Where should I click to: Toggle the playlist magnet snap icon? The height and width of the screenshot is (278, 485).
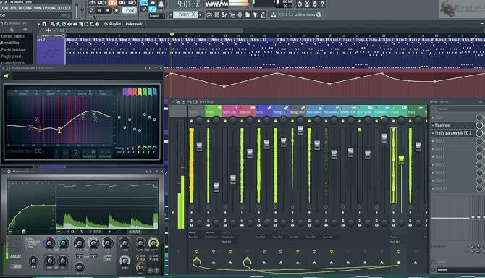(44, 24)
